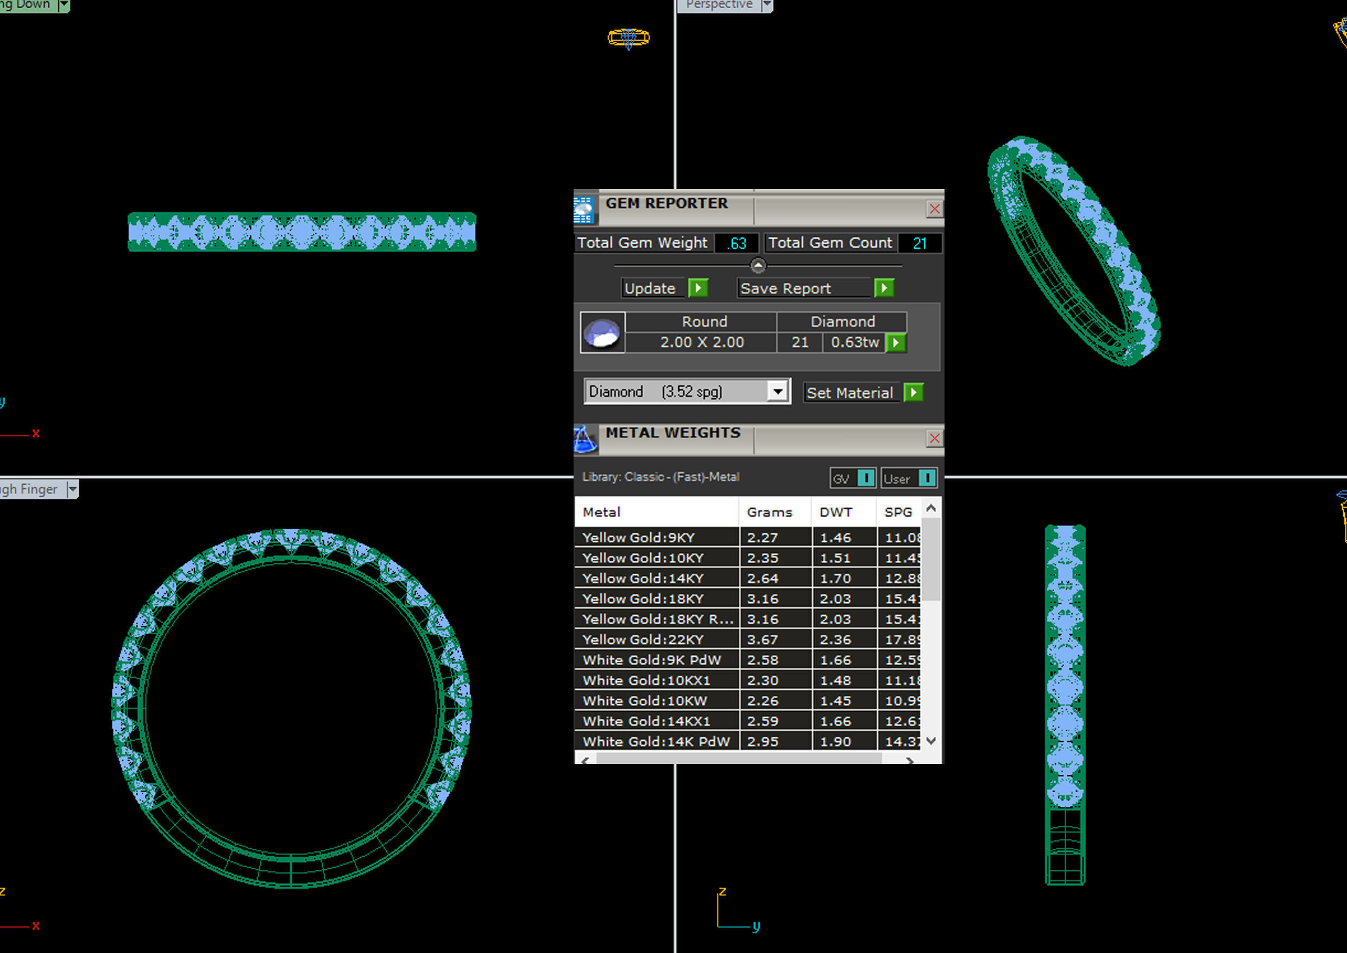Close the Gem Reporter panel
The width and height of the screenshot is (1347, 953).
point(935,209)
